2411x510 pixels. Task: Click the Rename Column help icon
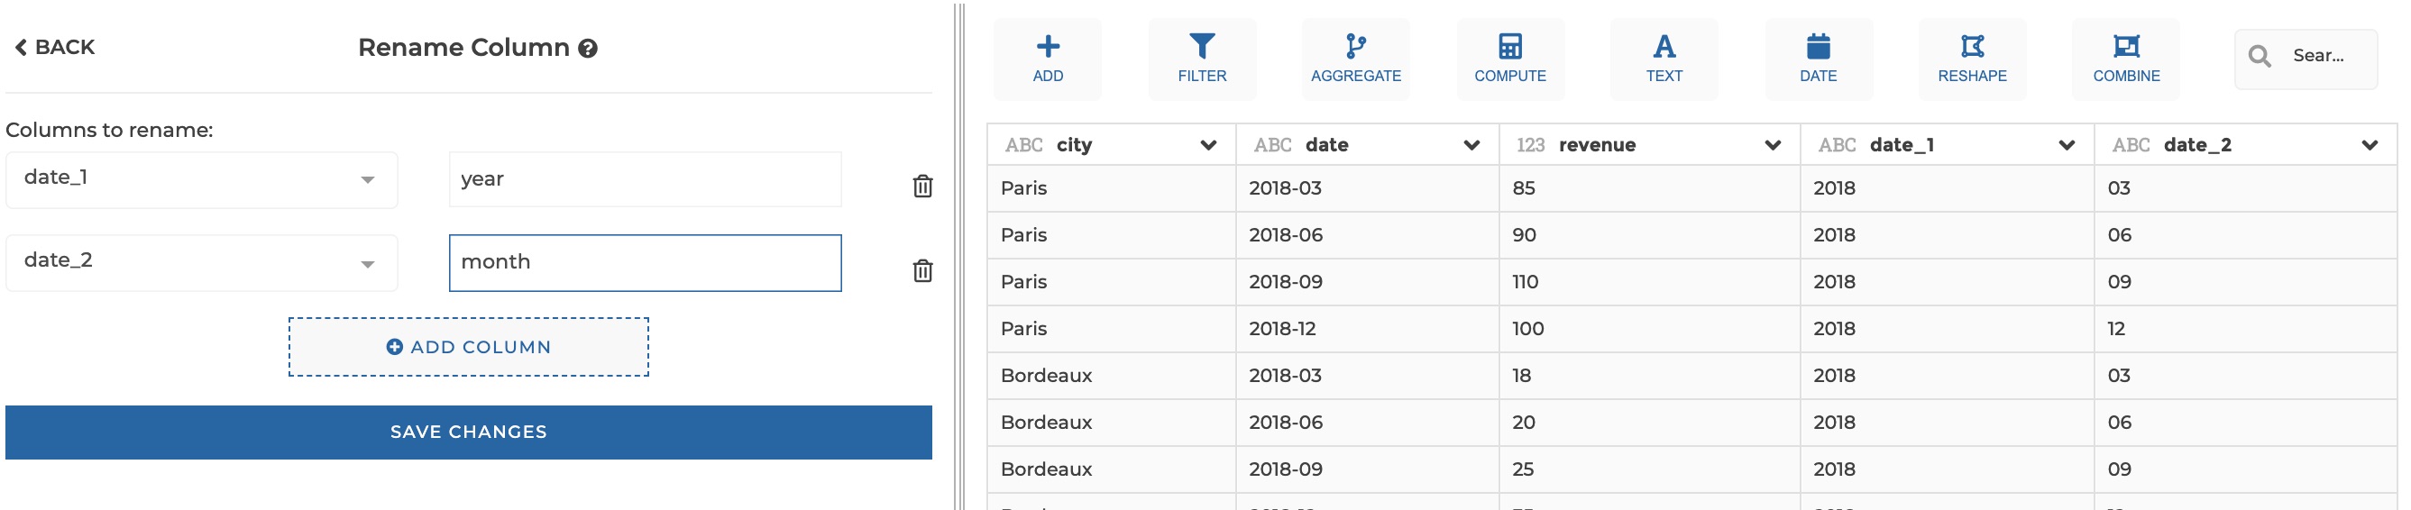tap(588, 49)
